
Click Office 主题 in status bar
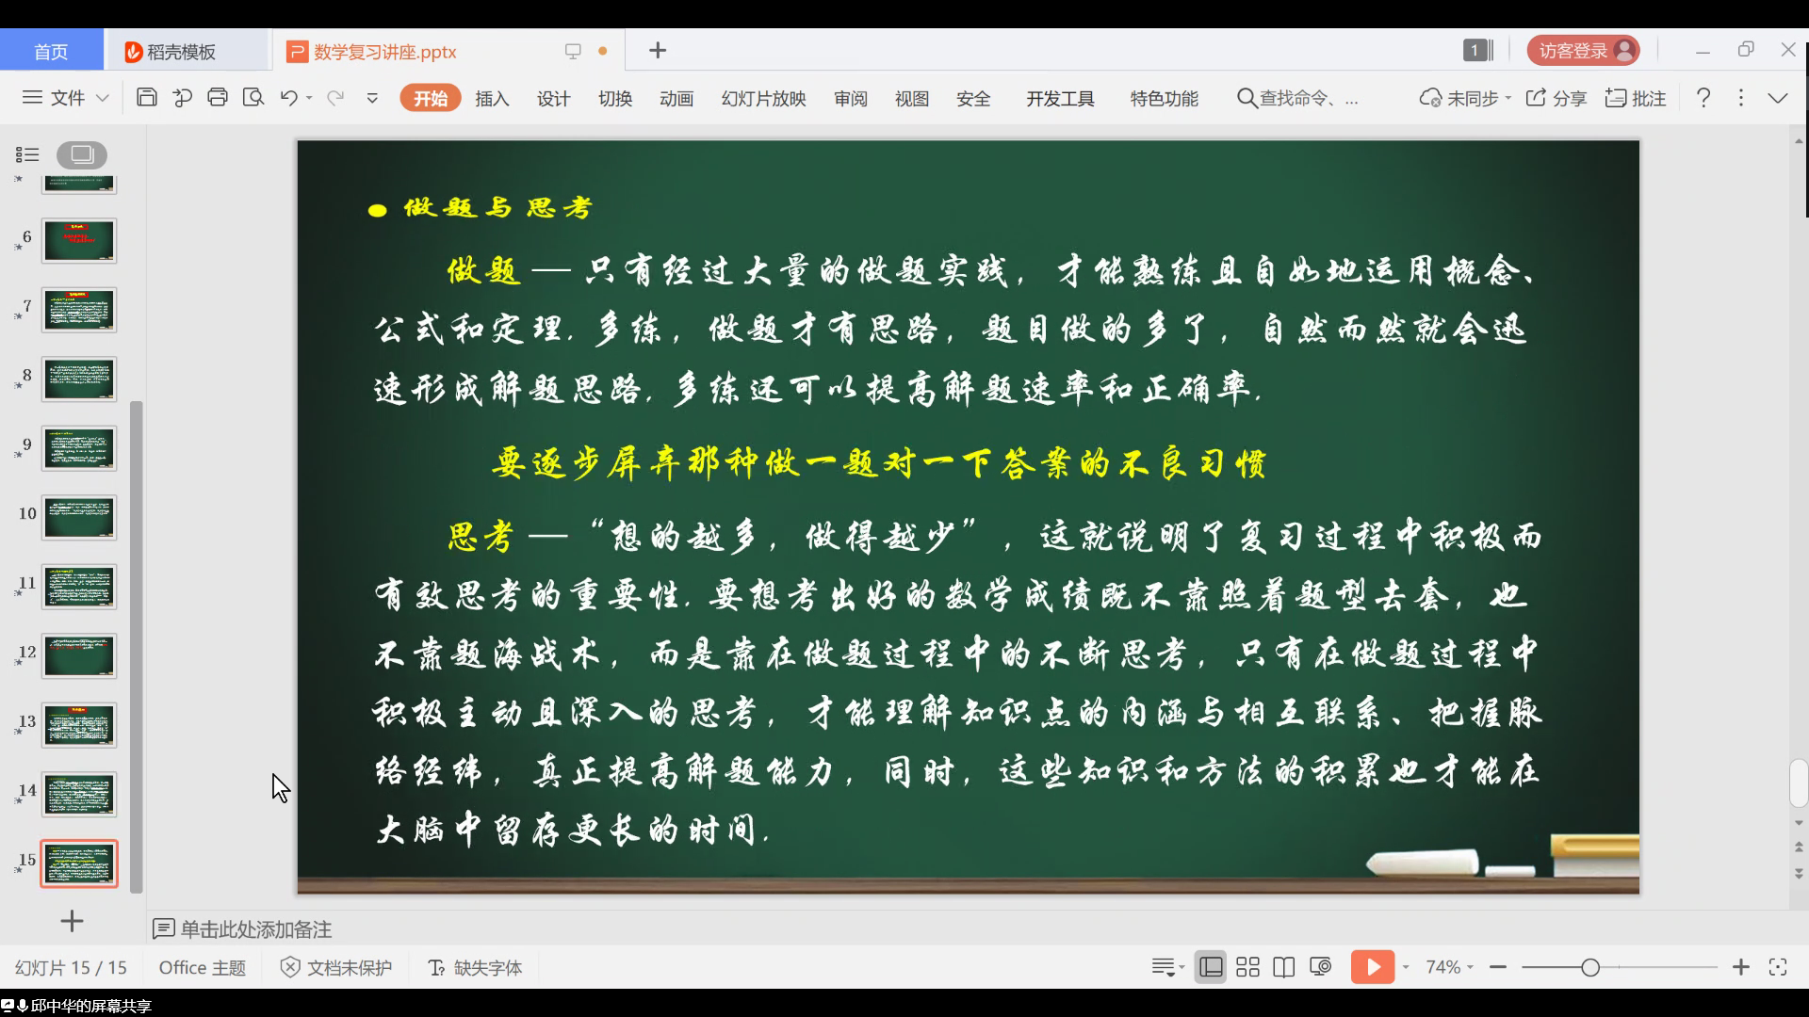(x=203, y=967)
